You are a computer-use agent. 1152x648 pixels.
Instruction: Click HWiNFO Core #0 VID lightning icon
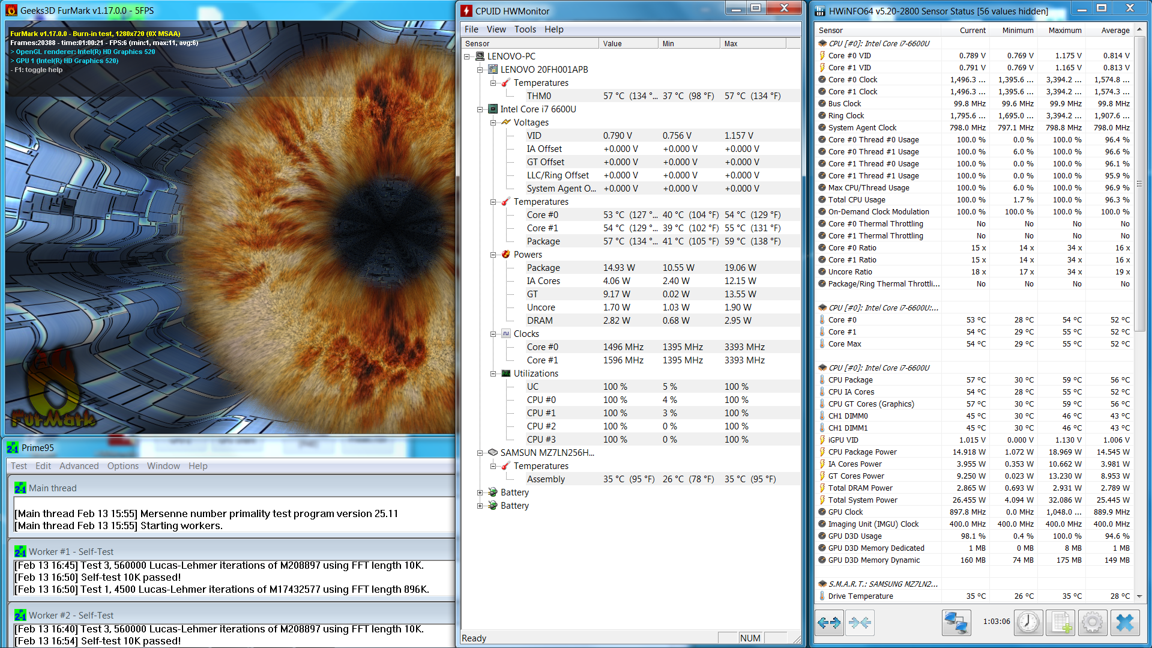(822, 55)
